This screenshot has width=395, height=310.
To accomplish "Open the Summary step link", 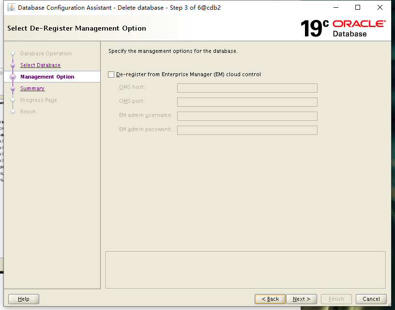I will point(32,88).
